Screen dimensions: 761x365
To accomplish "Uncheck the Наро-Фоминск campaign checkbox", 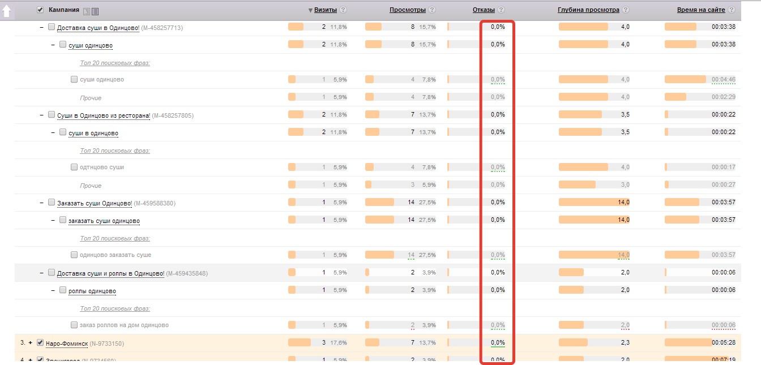I will click(x=40, y=342).
